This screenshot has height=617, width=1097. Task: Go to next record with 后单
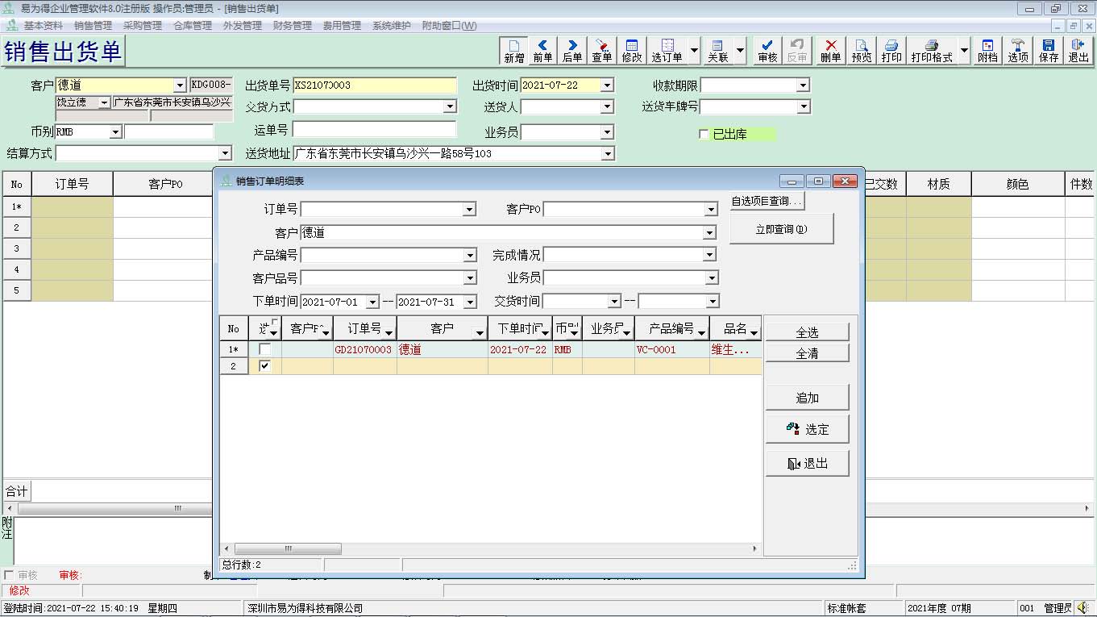tap(572, 51)
